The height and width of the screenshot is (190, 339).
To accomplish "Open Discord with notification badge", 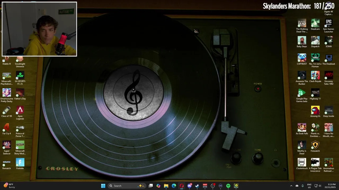I will [x=189, y=186].
